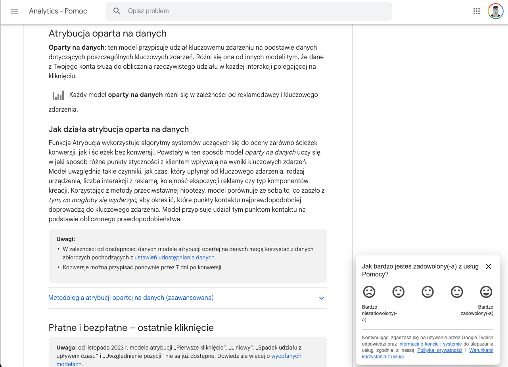Open the 'Polityką prywatności' link
The width and height of the screenshot is (508, 367).
pos(440,350)
